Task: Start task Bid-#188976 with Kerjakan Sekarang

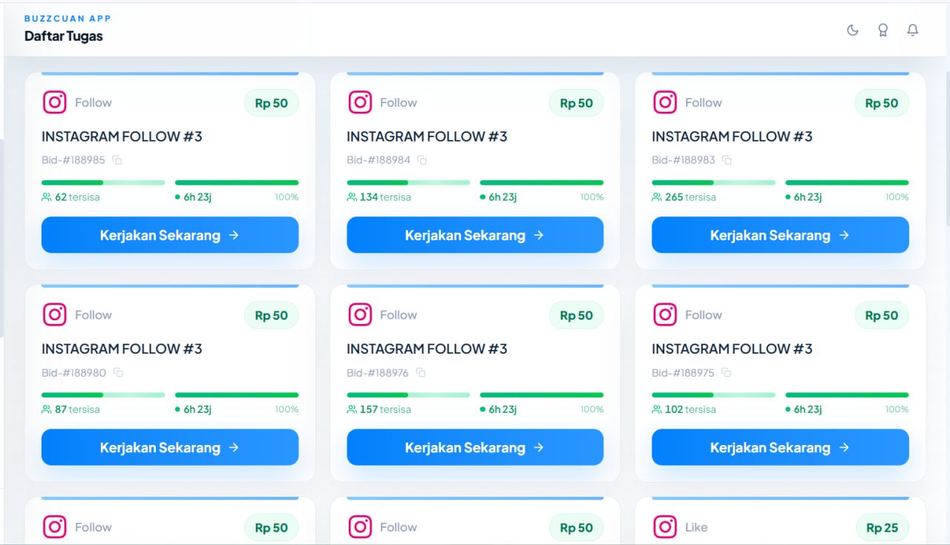Action: click(475, 447)
